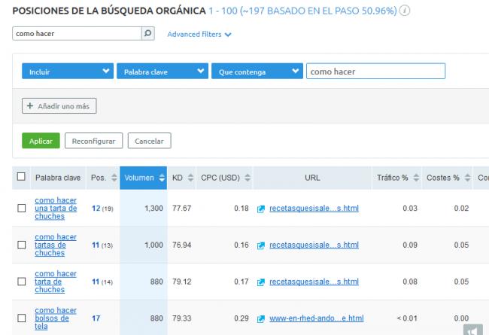
Task: Click the Reconfigurar button
Action: pos(93,141)
